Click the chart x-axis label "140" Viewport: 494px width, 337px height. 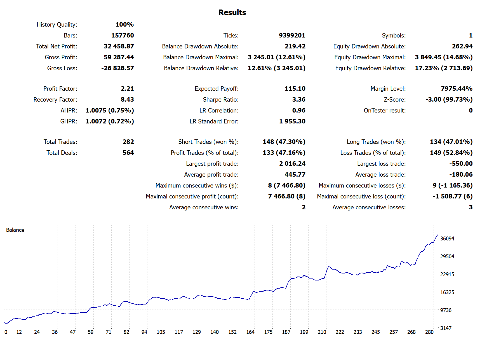pos(215,332)
